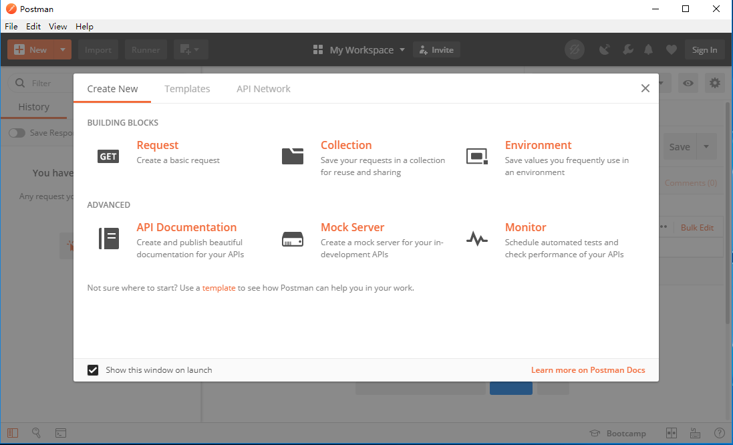Click the Collection title link
Screen dimensions: 733x445
tap(346, 146)
